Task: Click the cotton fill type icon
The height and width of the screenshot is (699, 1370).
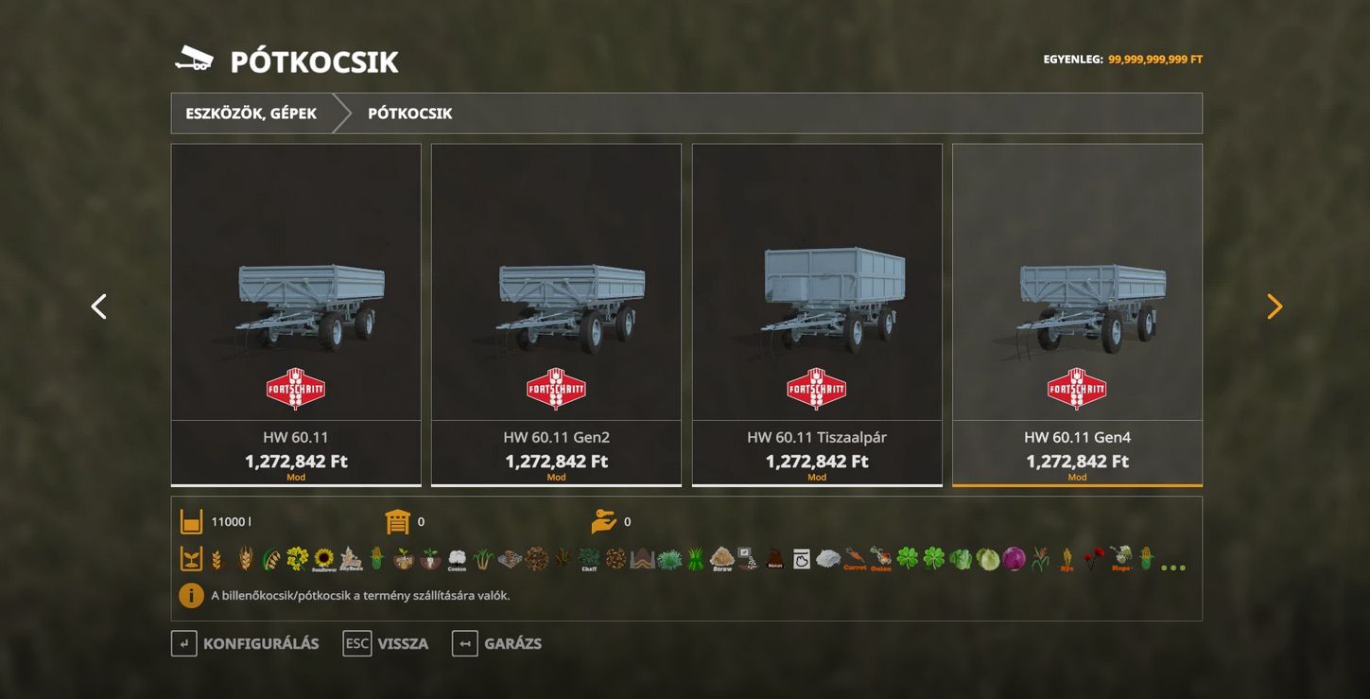Action: pyautogui.click(x=457, y=558)
